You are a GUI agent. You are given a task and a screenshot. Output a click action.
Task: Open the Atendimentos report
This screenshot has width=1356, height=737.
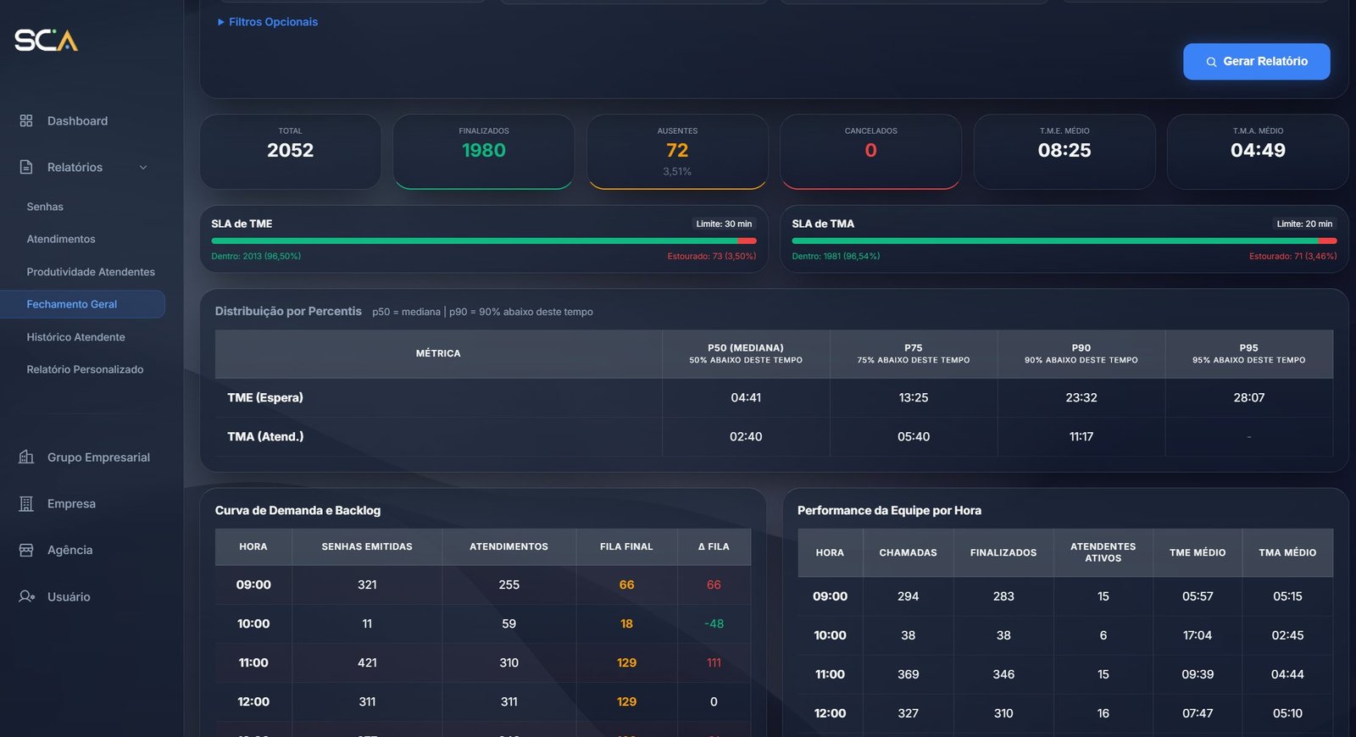click(x=61, y=239)
